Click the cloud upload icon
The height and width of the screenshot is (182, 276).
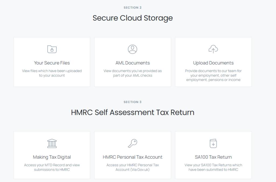[x=213, y=49]
